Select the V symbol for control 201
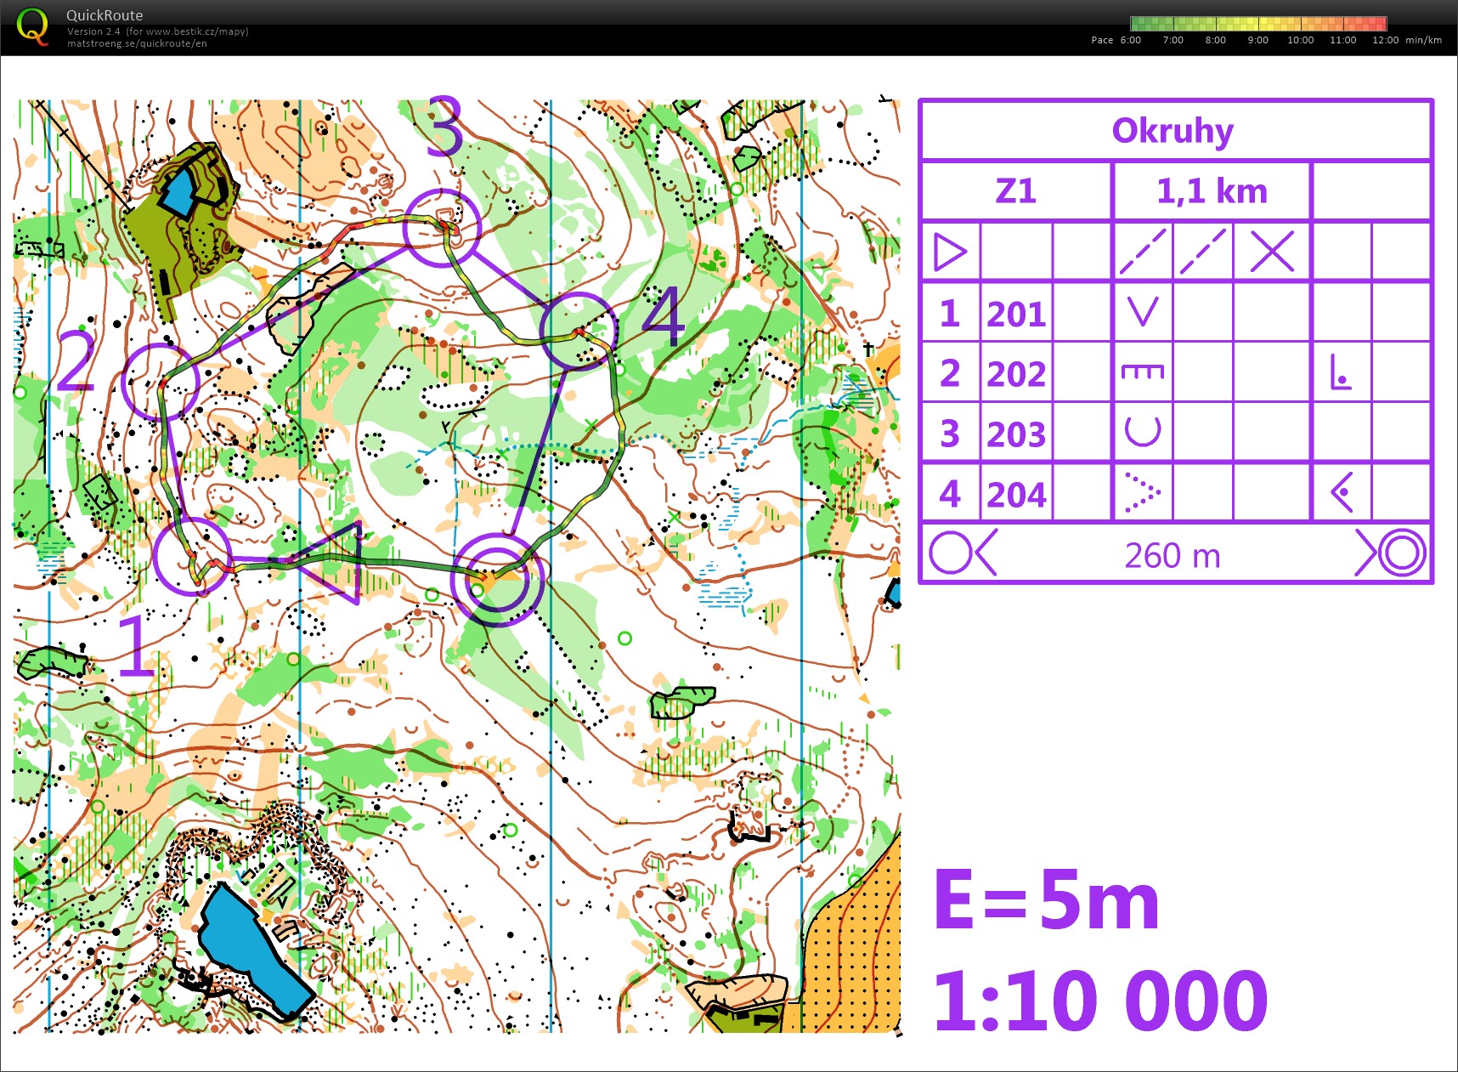The height and width of the screenshot is (1072, 1458). (1142, 313)
